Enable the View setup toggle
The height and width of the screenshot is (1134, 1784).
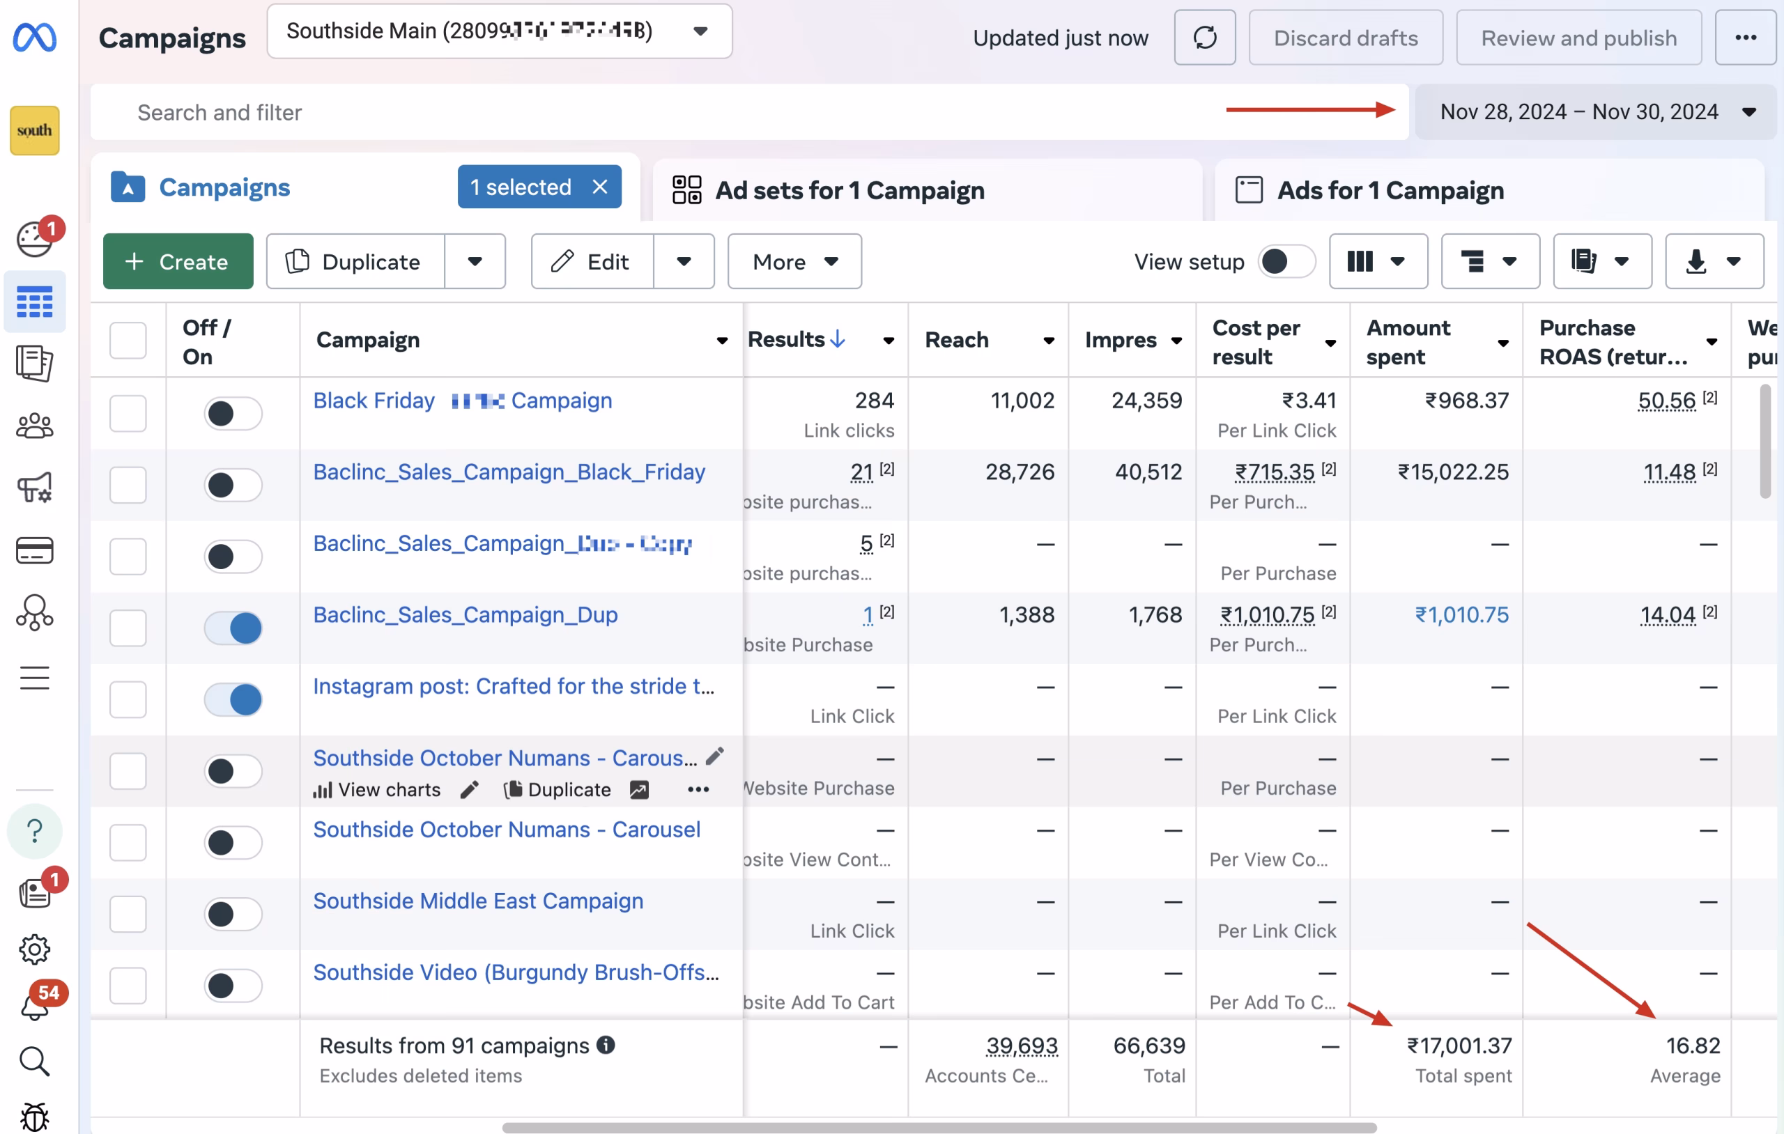(x=1286, y=261)
